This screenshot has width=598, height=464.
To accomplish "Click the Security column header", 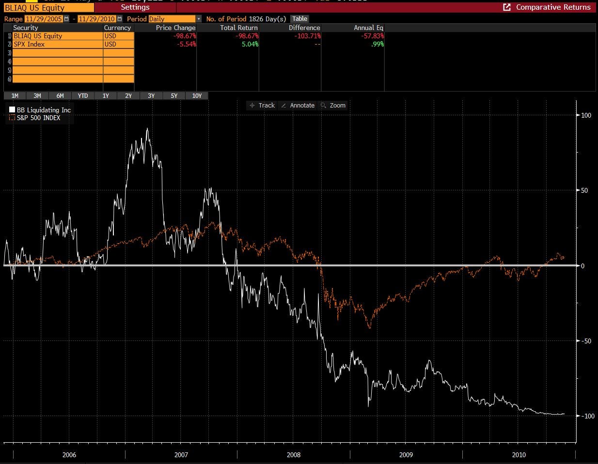I will tap(26, 28).
